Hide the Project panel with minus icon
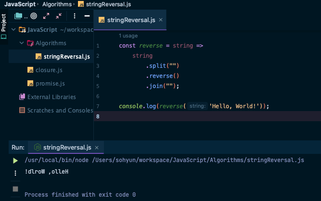Screen dimensions: 321x201 [x=87, y=16]
